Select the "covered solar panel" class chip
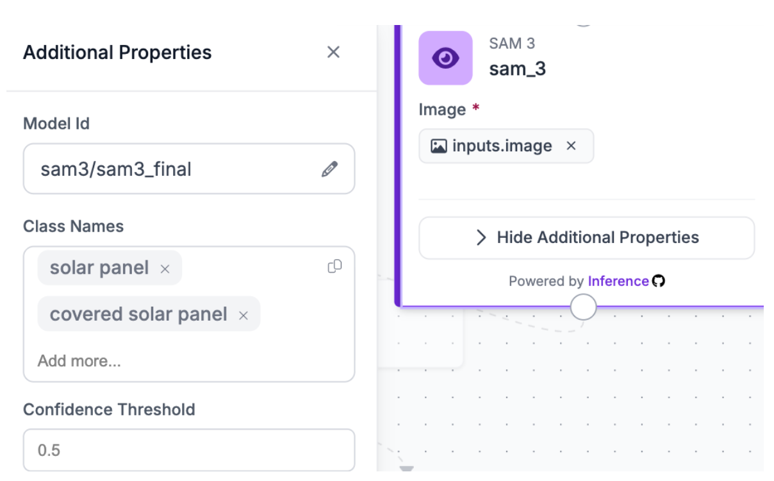This screenshot has width=774, height=481. (138, 314)
